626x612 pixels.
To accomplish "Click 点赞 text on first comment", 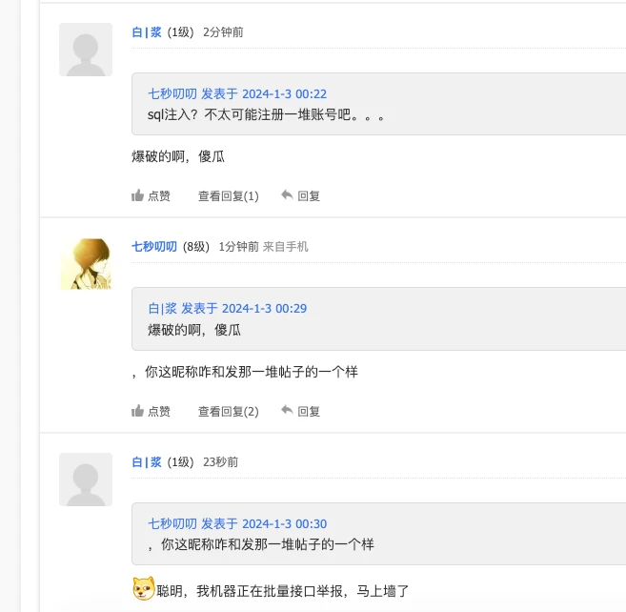I will tap(159, 196).
